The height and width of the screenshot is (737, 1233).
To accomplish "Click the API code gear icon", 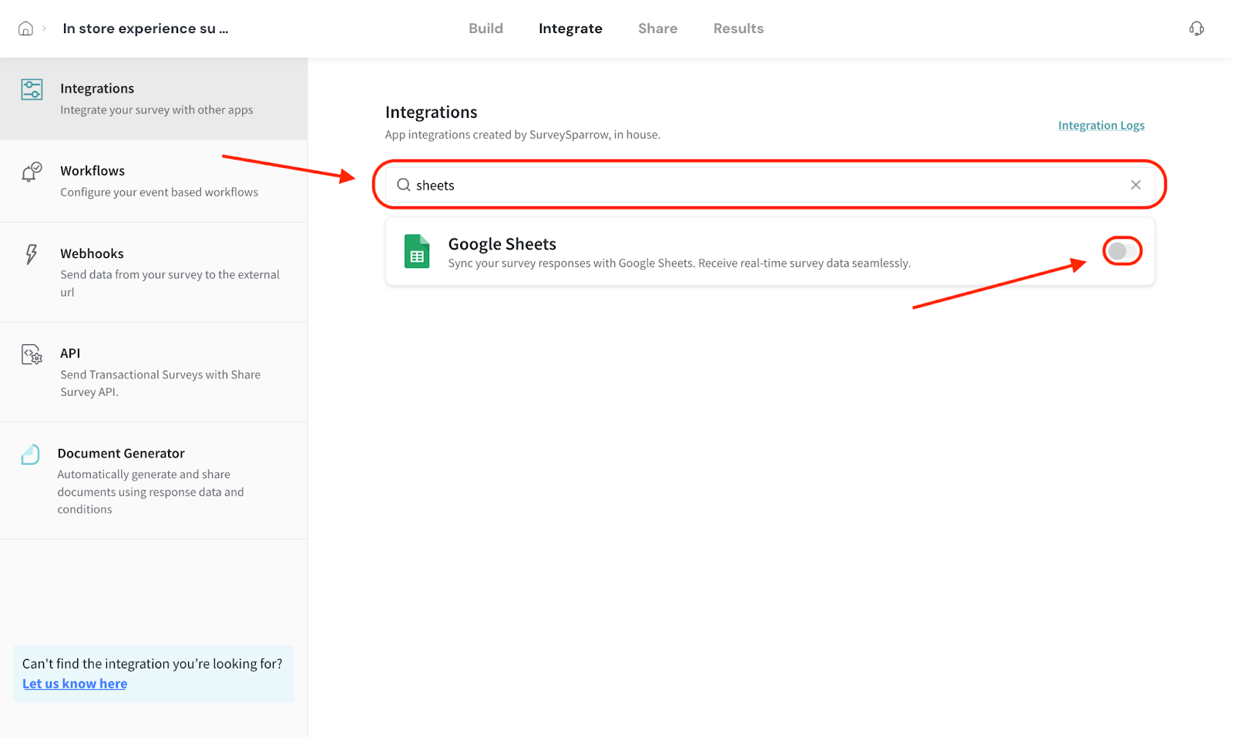I will [32, 354].
